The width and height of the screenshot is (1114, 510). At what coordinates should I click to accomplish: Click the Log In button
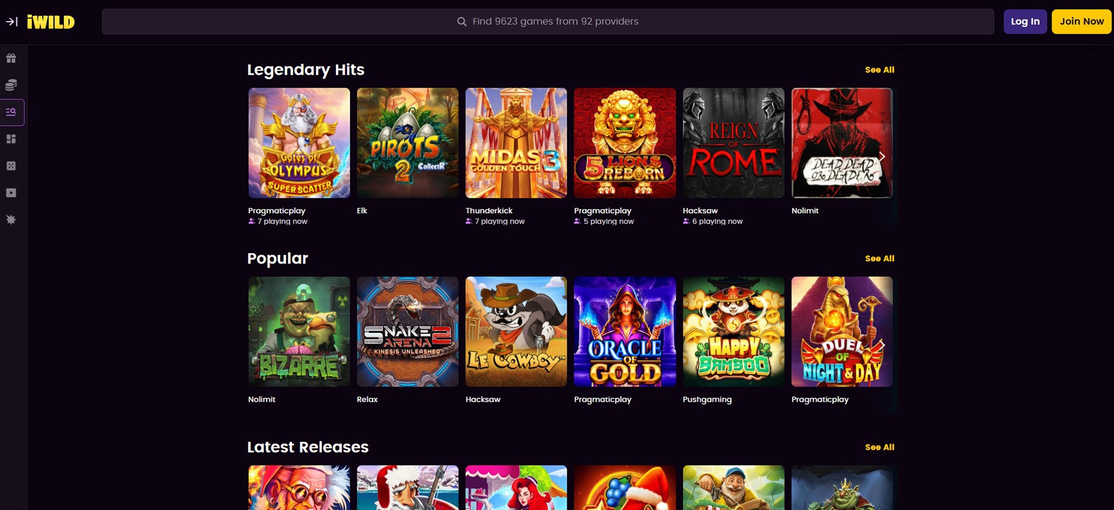pyautogui.click(x=1025, y=22)
